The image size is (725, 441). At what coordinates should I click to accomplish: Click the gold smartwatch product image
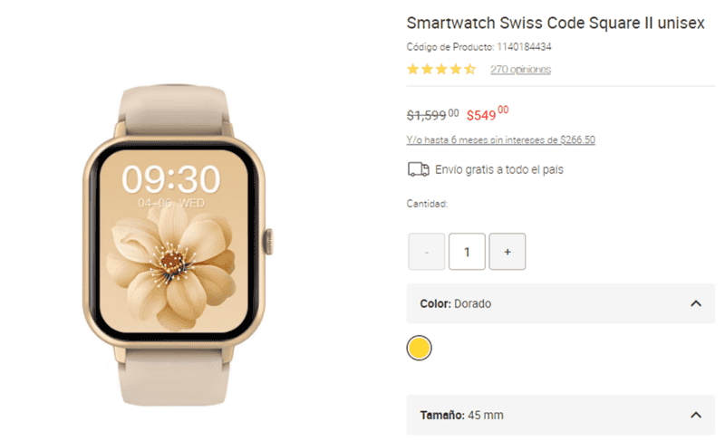pyautogui.click(x=178, y=245)
